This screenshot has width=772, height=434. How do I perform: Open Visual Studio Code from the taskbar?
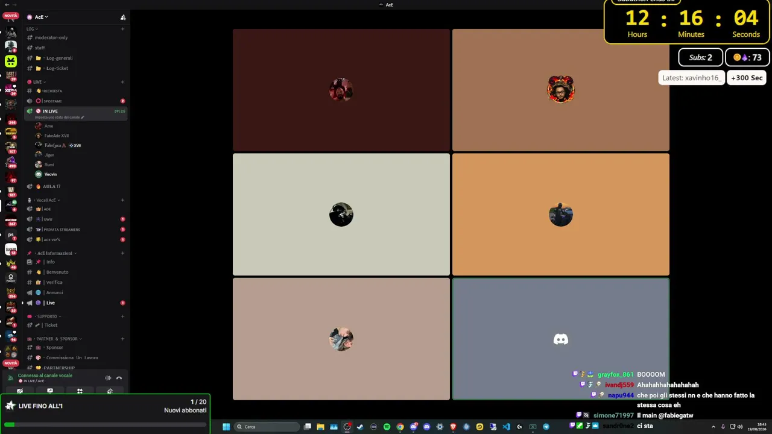click(x=506, y=427)
